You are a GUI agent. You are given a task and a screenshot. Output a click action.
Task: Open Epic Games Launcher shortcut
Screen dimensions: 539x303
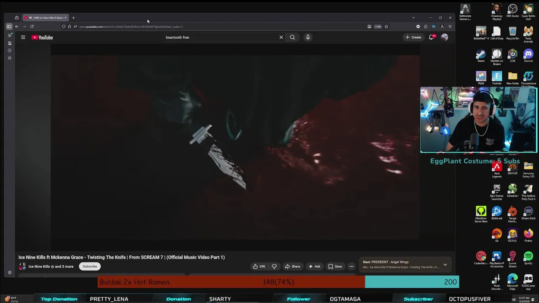click(497, 191)
